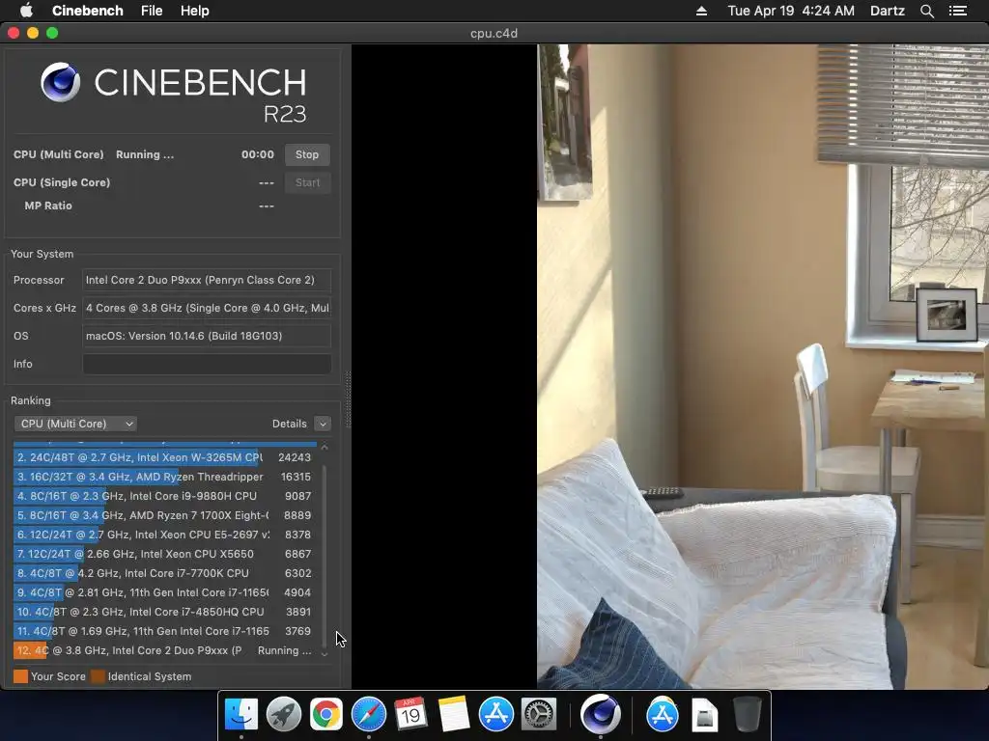989x741 pixels.
Task: Select ranking row AMD Ryzen Threadripper
Action: pyautogui.click(x=164, y=477)
